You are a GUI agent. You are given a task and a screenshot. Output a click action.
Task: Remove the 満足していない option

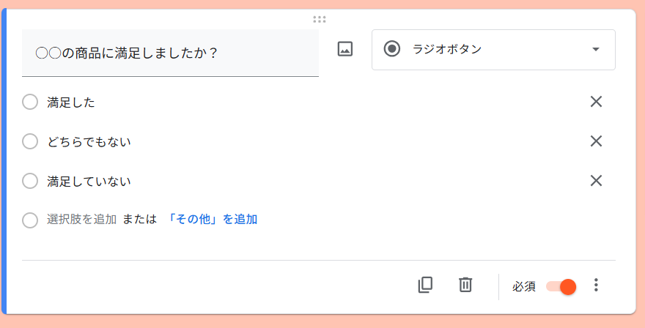coord(596,180)
